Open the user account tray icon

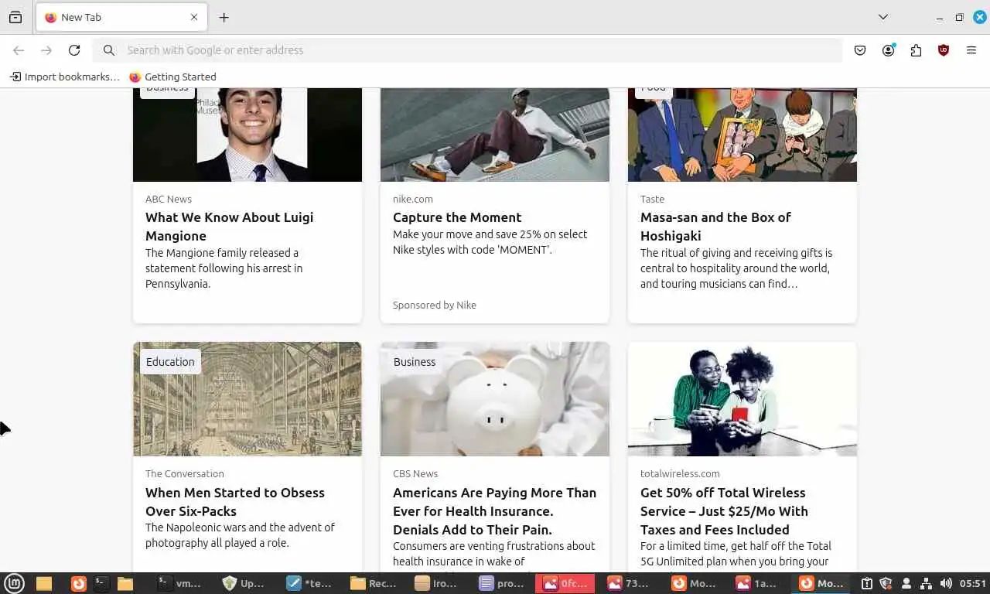pyautogui.click(x=906, y=583)
